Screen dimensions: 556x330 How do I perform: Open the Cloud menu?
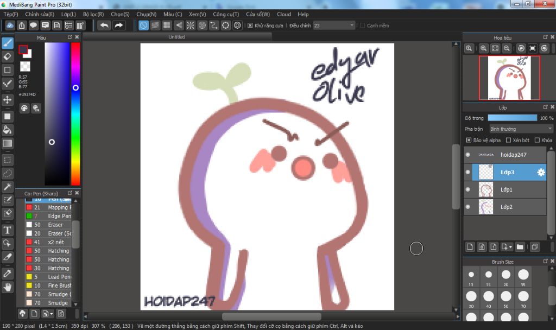283,14
